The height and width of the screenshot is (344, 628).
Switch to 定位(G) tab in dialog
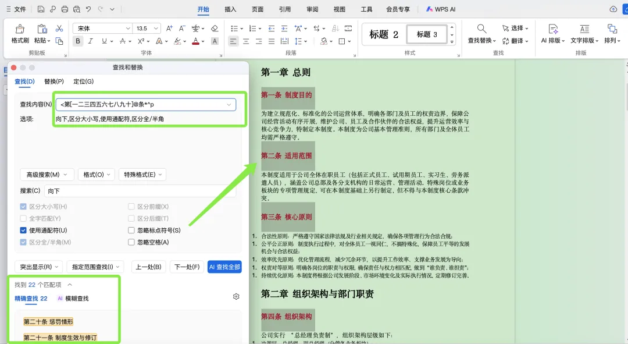83,81
